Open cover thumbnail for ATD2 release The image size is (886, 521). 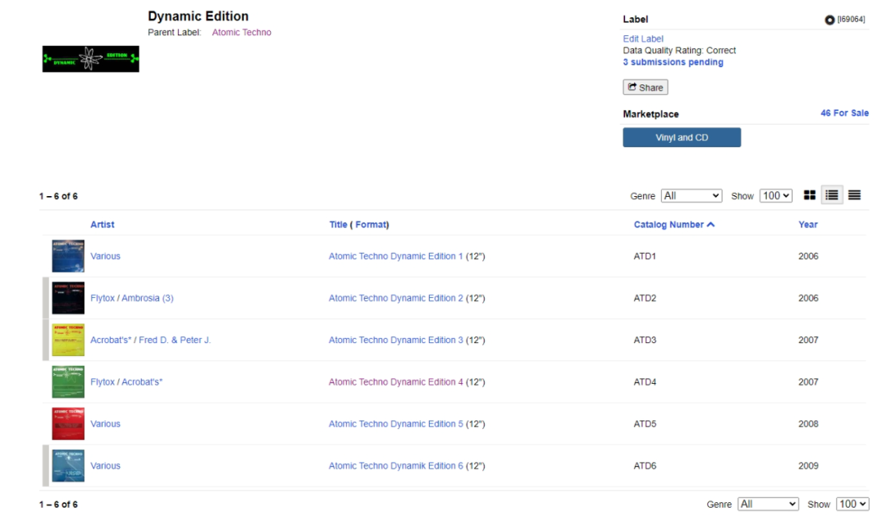pos(68,298)
